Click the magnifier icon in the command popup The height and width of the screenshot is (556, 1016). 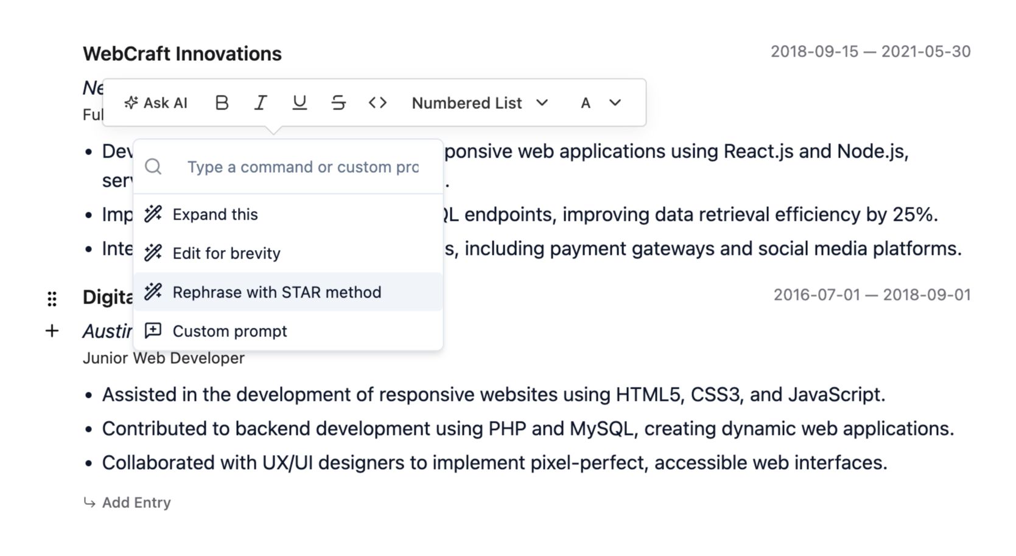(153, 166)
